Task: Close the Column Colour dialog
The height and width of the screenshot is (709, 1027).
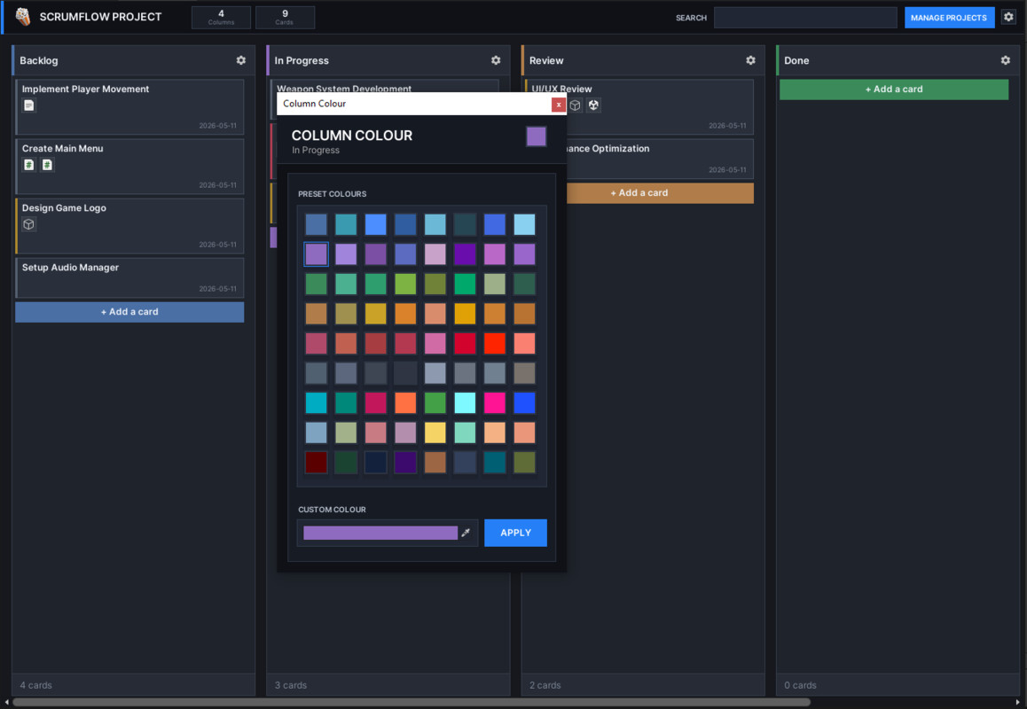Action: tap(558, 104)
